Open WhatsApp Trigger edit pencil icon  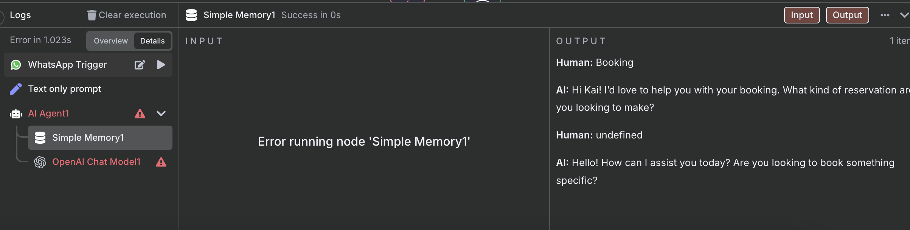[x=140, y=65]
